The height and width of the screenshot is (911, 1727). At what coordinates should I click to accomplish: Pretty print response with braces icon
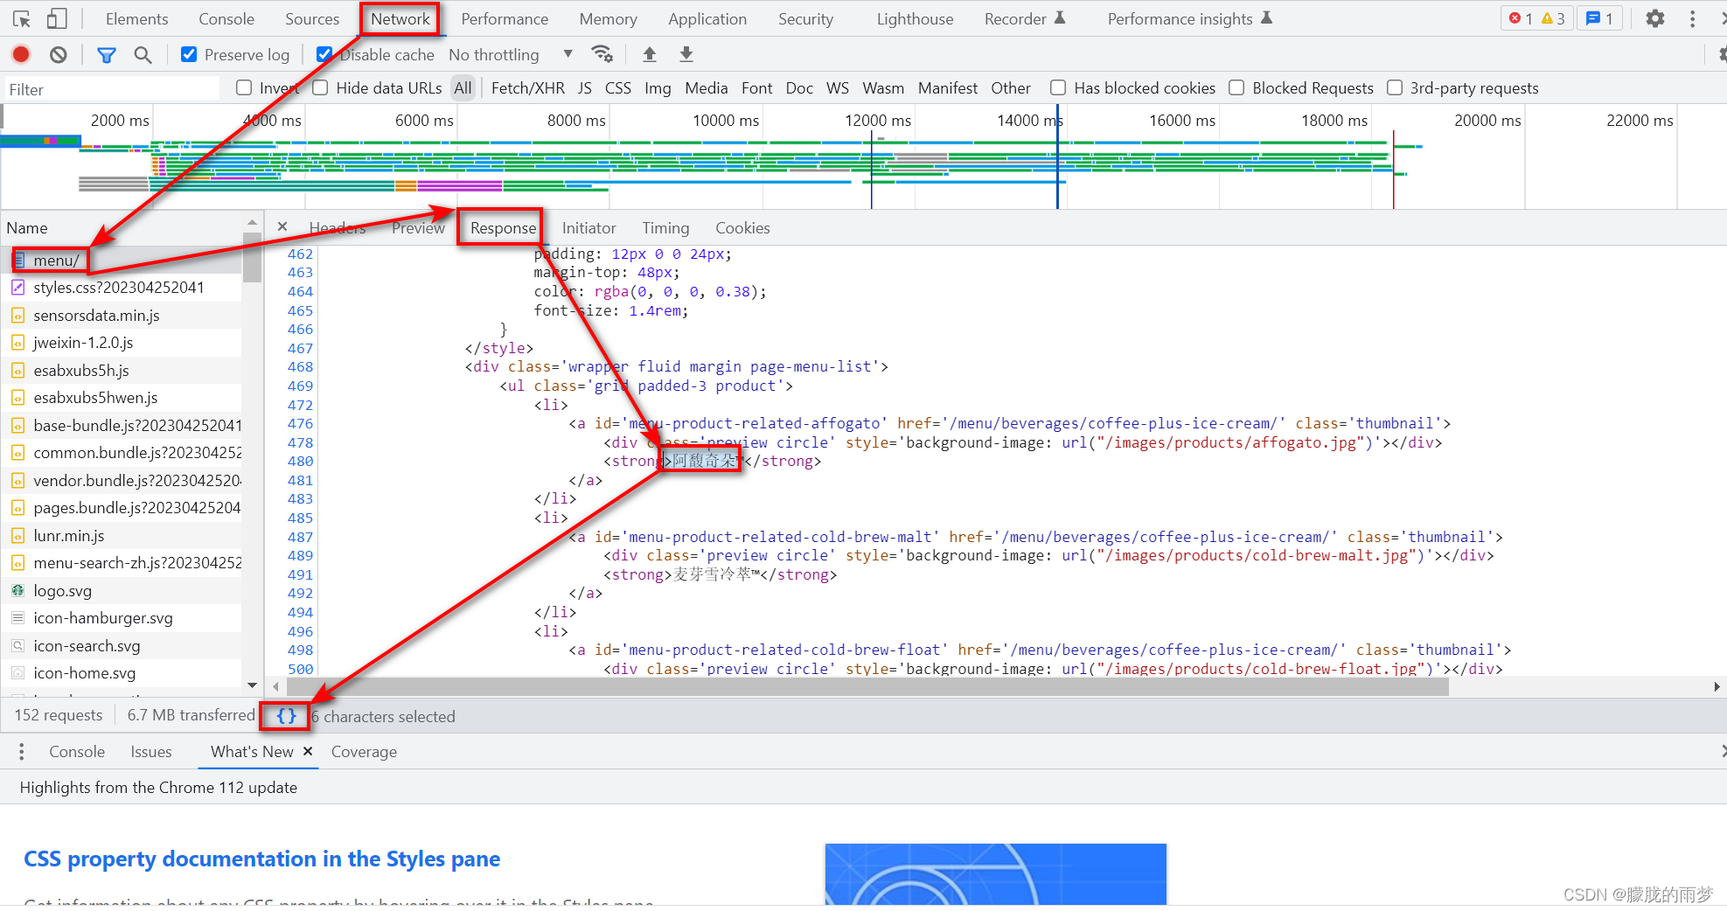click(286, 716)
